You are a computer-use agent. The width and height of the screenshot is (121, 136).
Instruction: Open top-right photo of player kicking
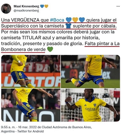(x=90, y=71)
